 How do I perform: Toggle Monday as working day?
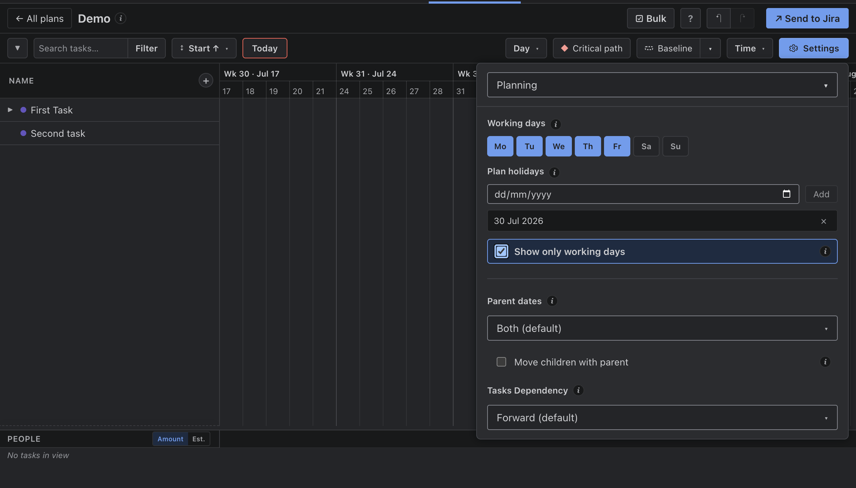[x=500, y=146]
